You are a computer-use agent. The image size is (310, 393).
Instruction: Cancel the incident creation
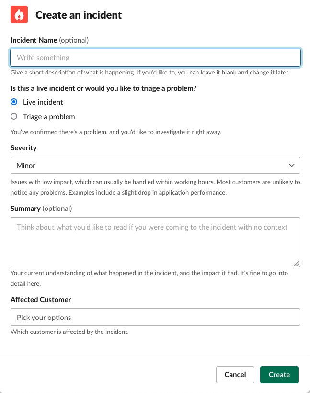(235, 375)
